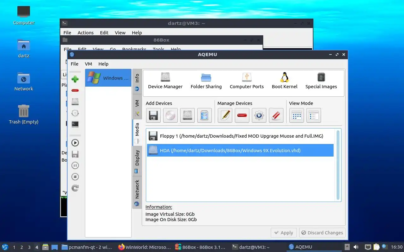Screen dimensions: 404x252
Task: Click the hard disk icon in left sidebar
Action: [75, 102]
